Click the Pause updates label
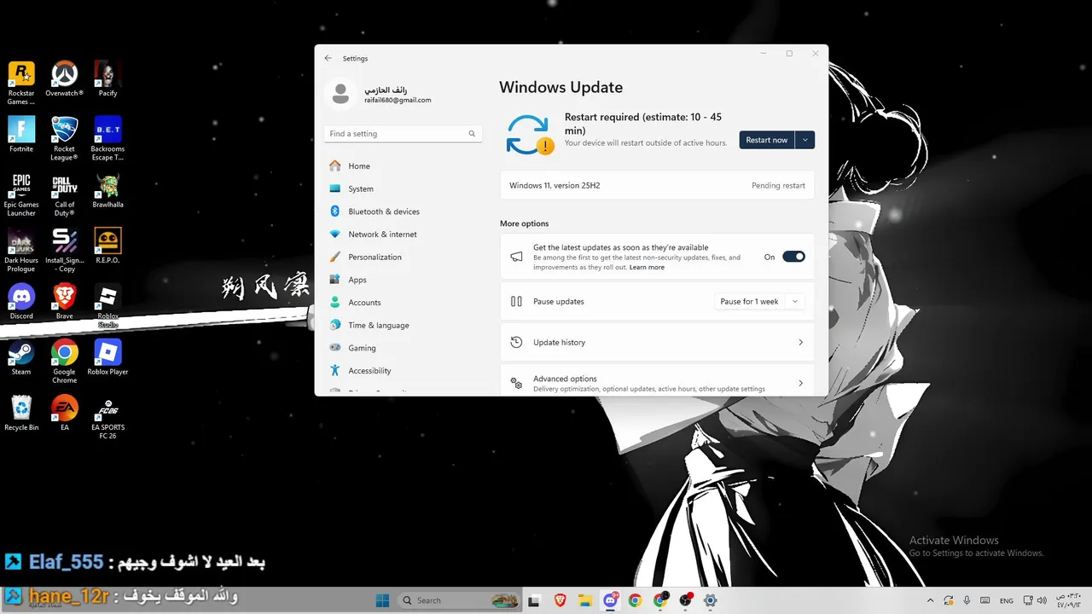 pyautogui.click(x=559, y=301)
